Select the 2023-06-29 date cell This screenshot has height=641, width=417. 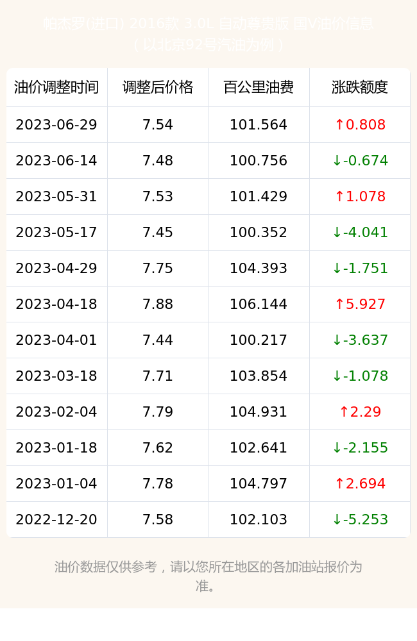[x=56, y=125]
